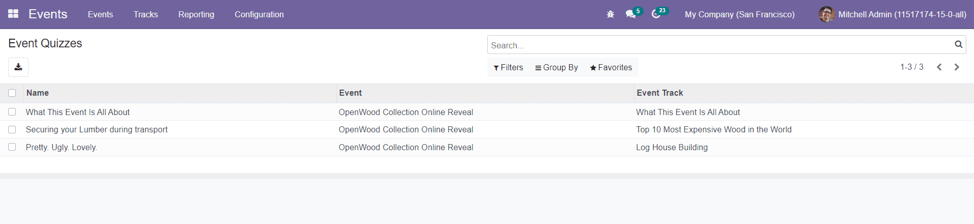
Task: Select the 'Pretty. Ugly. Lovely.' row checkbox
Action: (x=12, y=147)
